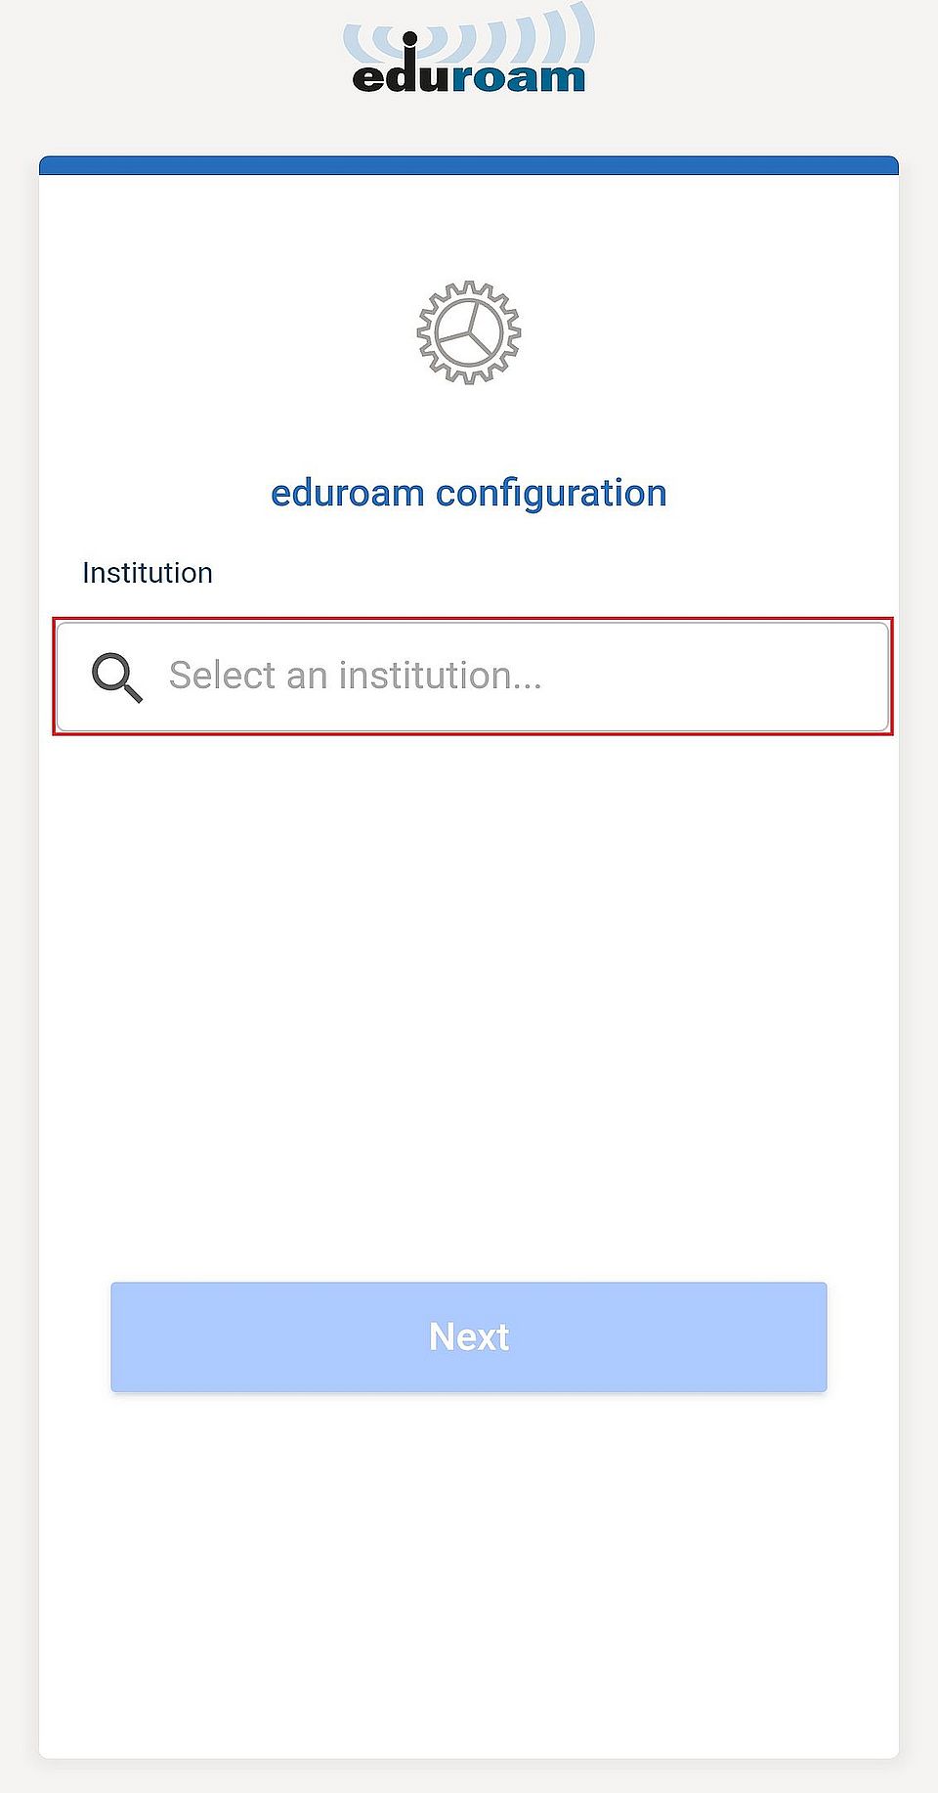Click the center hub of the gear icon

470,330
